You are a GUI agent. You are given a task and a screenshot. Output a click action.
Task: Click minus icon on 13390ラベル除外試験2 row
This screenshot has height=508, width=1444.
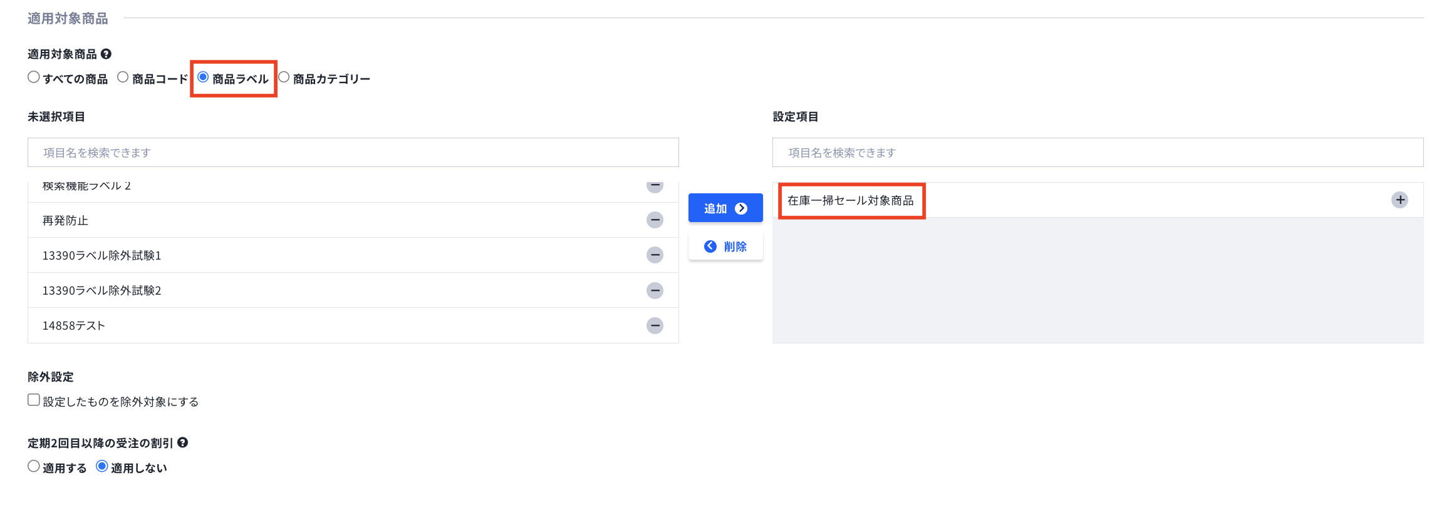pos(655,290)
